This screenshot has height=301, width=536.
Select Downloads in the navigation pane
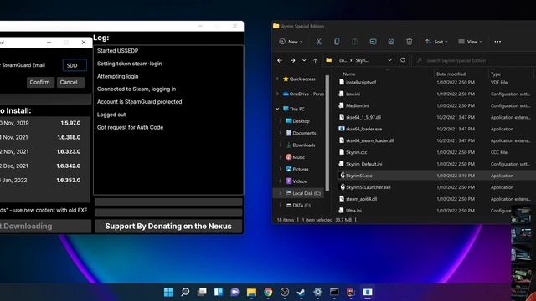[x=301, y=145]
